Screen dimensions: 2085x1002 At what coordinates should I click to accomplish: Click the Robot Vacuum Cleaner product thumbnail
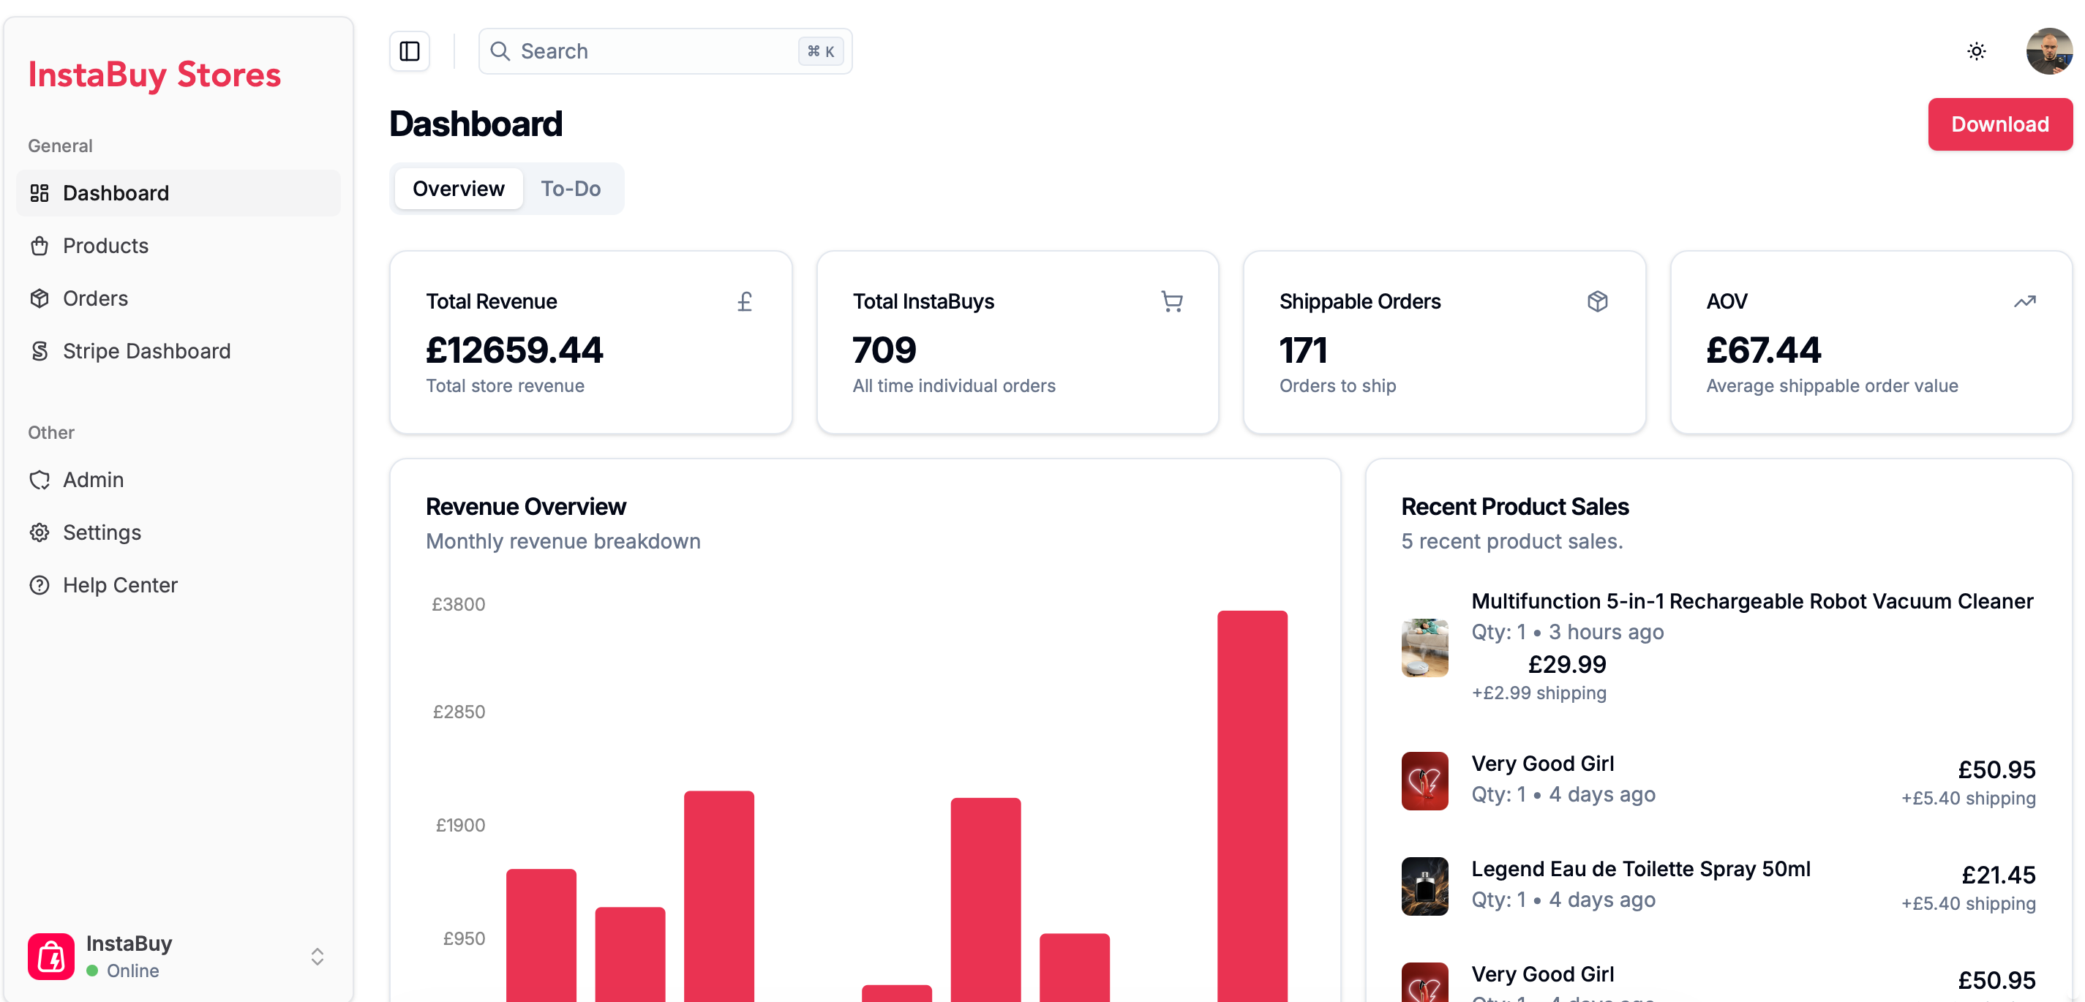1424,647
